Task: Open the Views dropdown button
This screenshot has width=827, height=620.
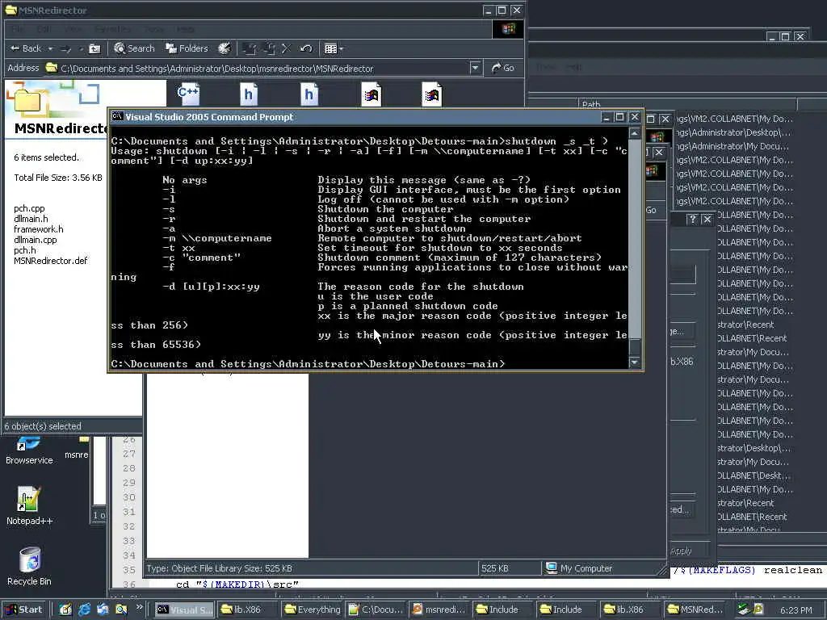Action: (334, 49)
